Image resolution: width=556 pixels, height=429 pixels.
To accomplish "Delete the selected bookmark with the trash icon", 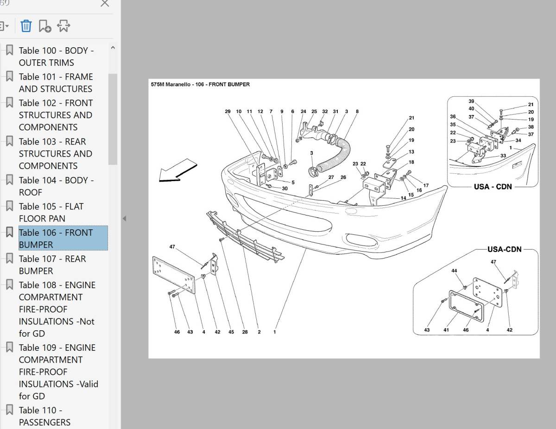I will point(26,26).
